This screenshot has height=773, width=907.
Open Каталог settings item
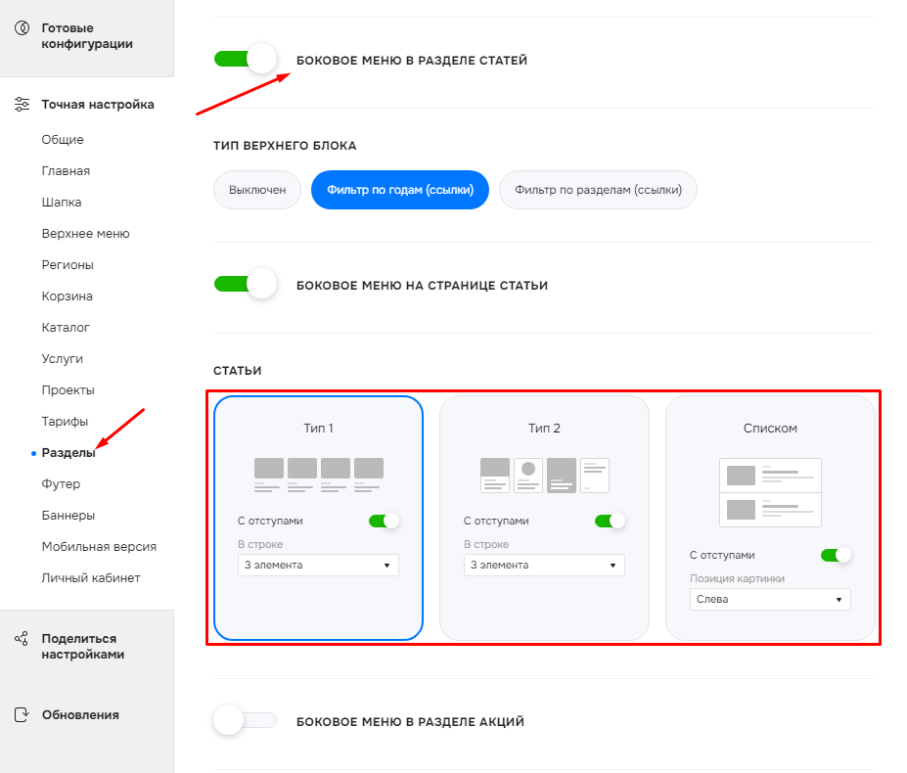66,327
